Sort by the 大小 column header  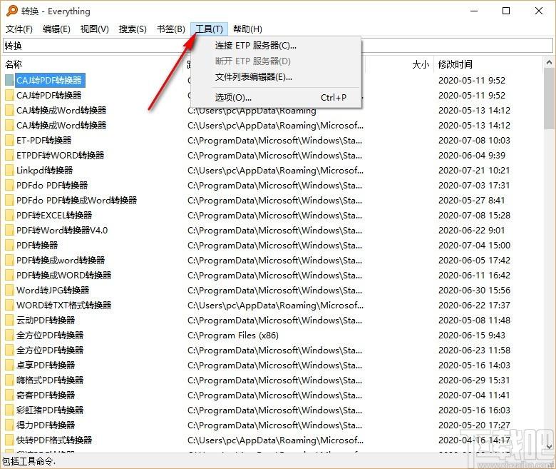[x=421, y=64]
